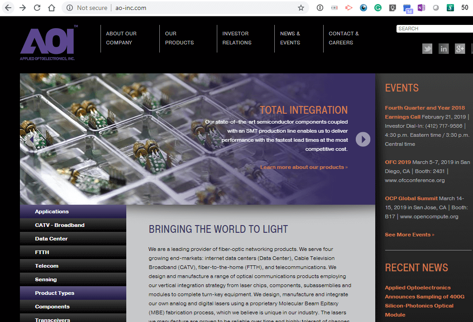Advance the banner with the arrow button
The height and width of the screenshot is (322, 473).
[x=363, y=139]
